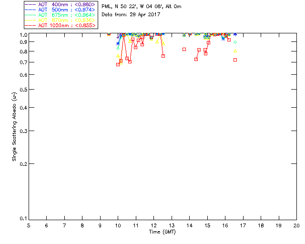Click the red square marker at hour 12.5 near 0.75
The width and height of the screenshot is (305, 244).
coord(163,56)
